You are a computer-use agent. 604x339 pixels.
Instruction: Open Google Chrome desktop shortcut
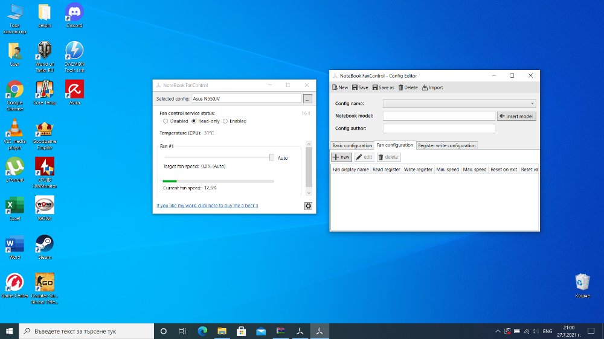tap(14, 95)
